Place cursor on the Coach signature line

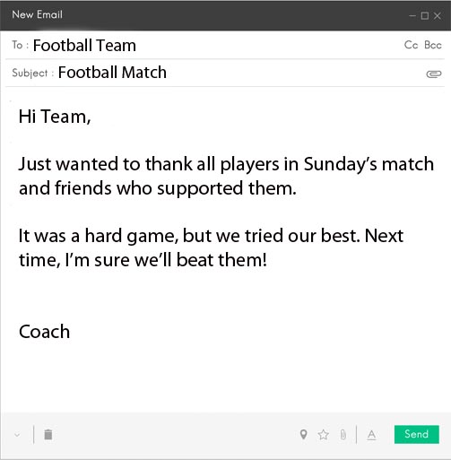tap(44, 332)
